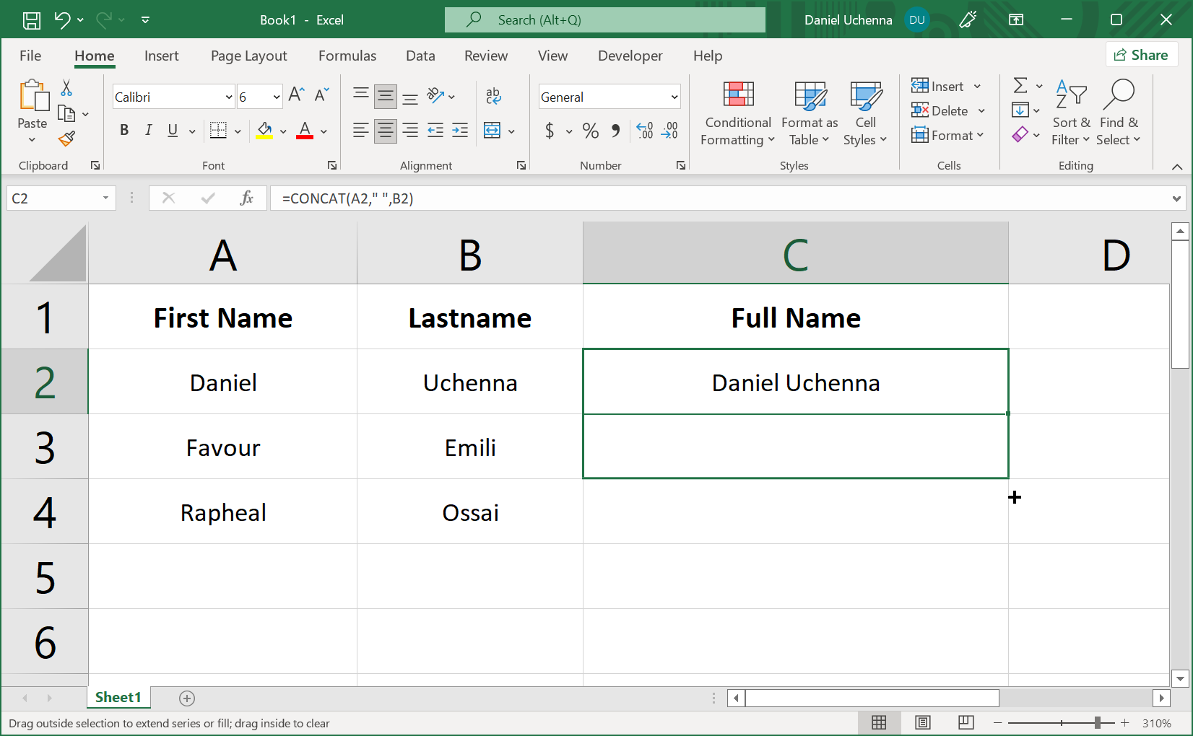Toggle the Underline formatting
The height and width of the screenshot is (736, 1193).
pyautogui.click(x=171, y=131)
